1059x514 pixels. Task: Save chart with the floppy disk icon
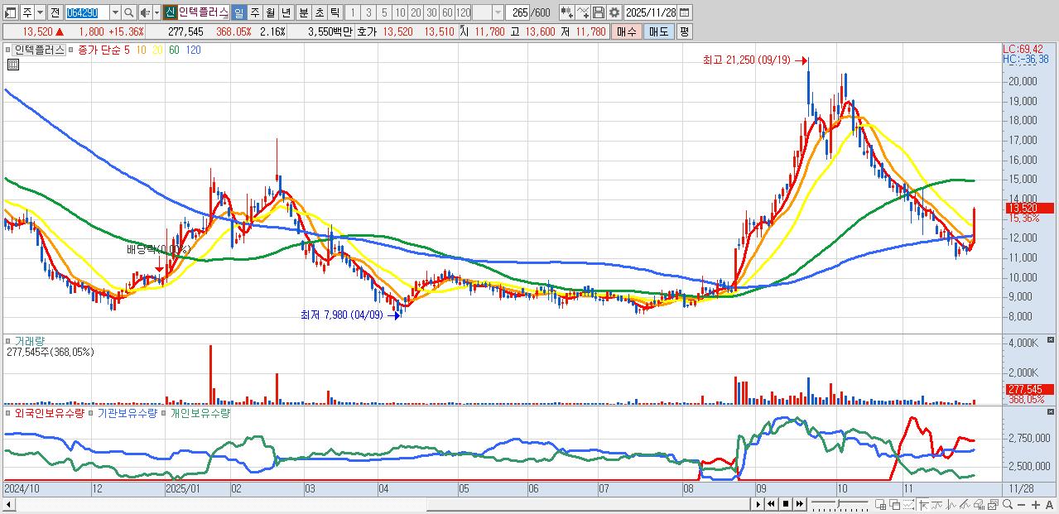coord(599,12)
